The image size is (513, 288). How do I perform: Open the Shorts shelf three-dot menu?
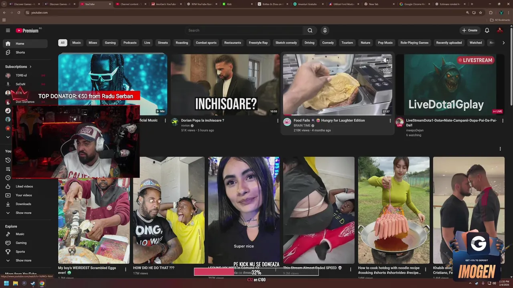500,149
